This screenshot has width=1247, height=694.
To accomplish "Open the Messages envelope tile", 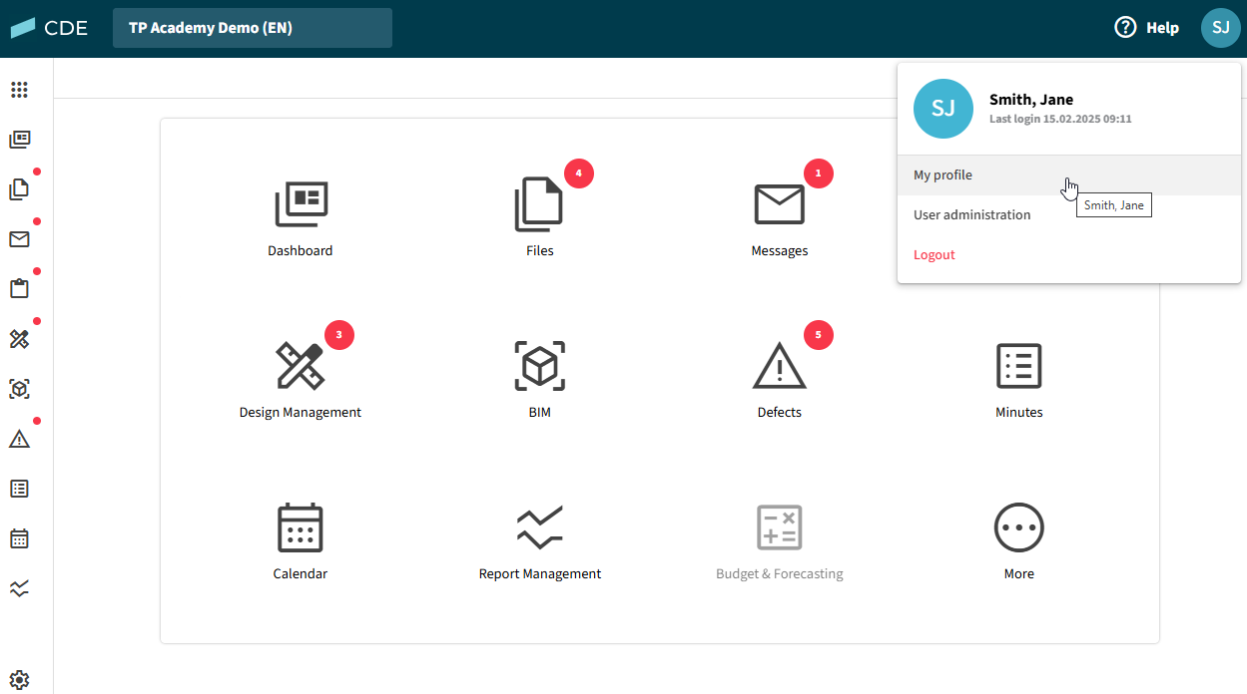I will 779,204.
